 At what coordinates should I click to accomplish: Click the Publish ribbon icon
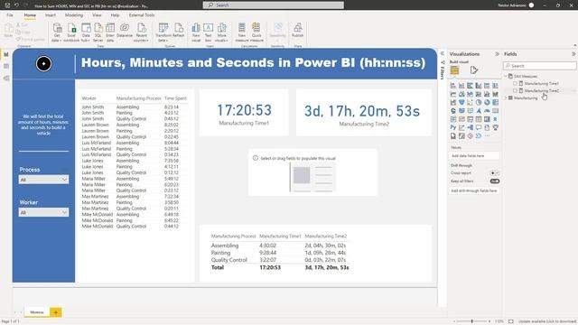point(297,31)
